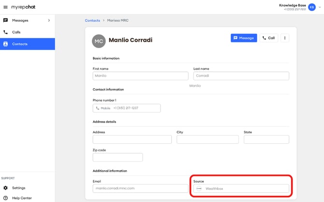Click the Settings gear icon
This screenshot has width=324, height=202.
point(6,188)
